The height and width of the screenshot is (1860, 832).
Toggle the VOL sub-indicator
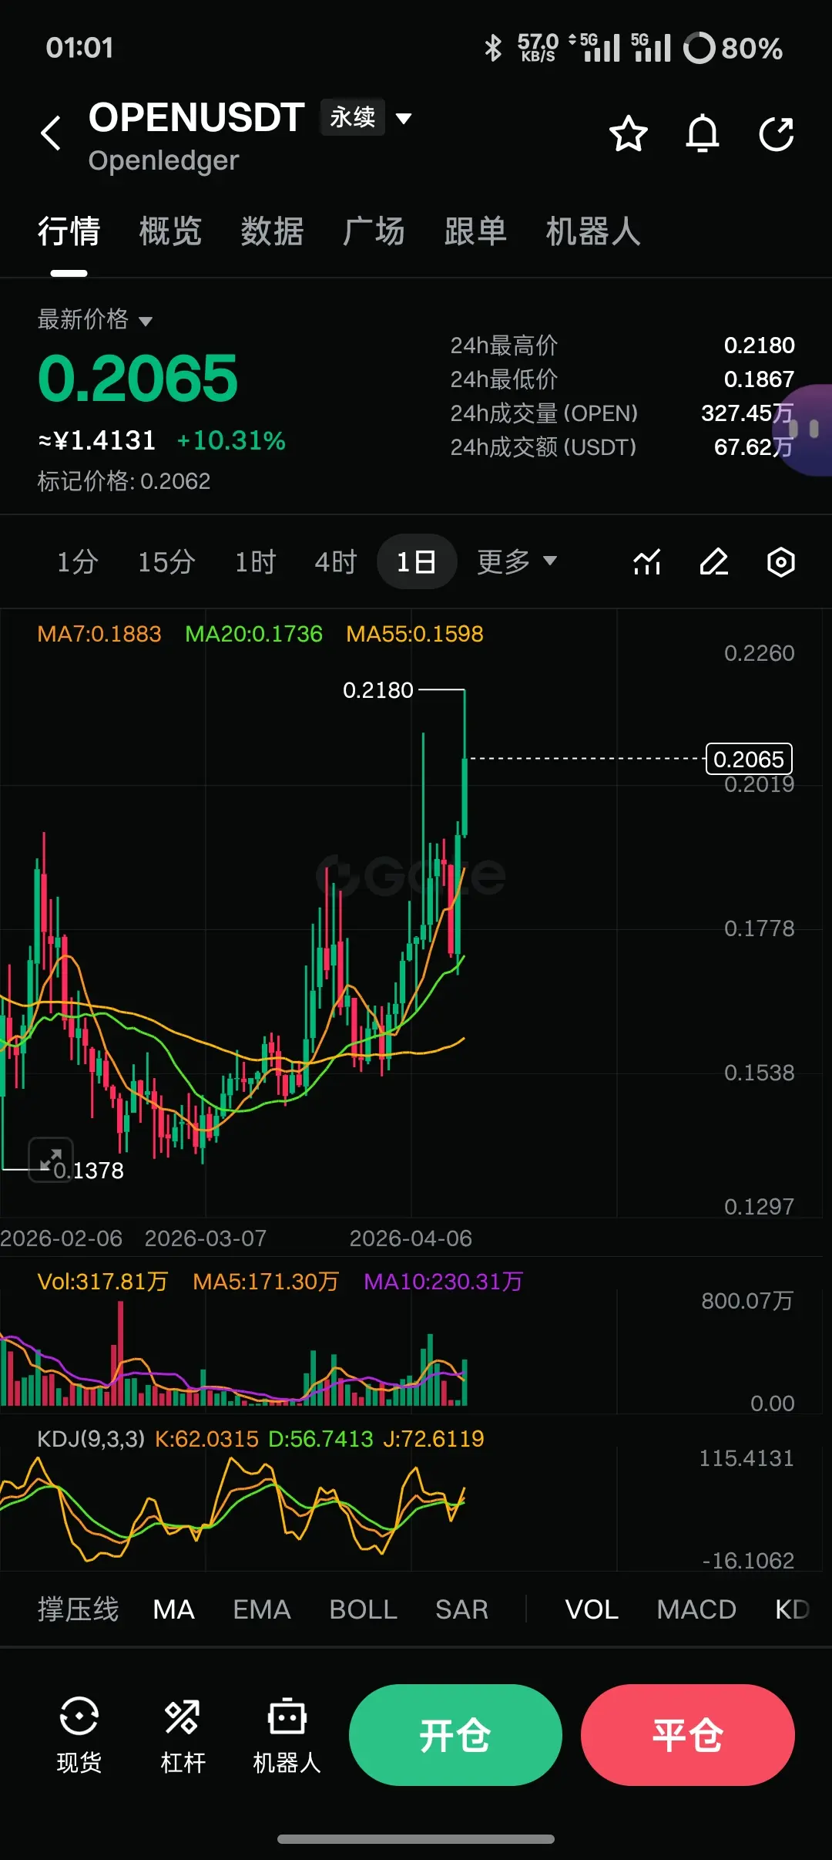coord(592,1609)
